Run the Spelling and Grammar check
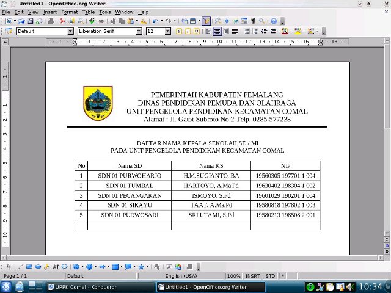This screenshot has width=391, height=293. pos(92,21)
